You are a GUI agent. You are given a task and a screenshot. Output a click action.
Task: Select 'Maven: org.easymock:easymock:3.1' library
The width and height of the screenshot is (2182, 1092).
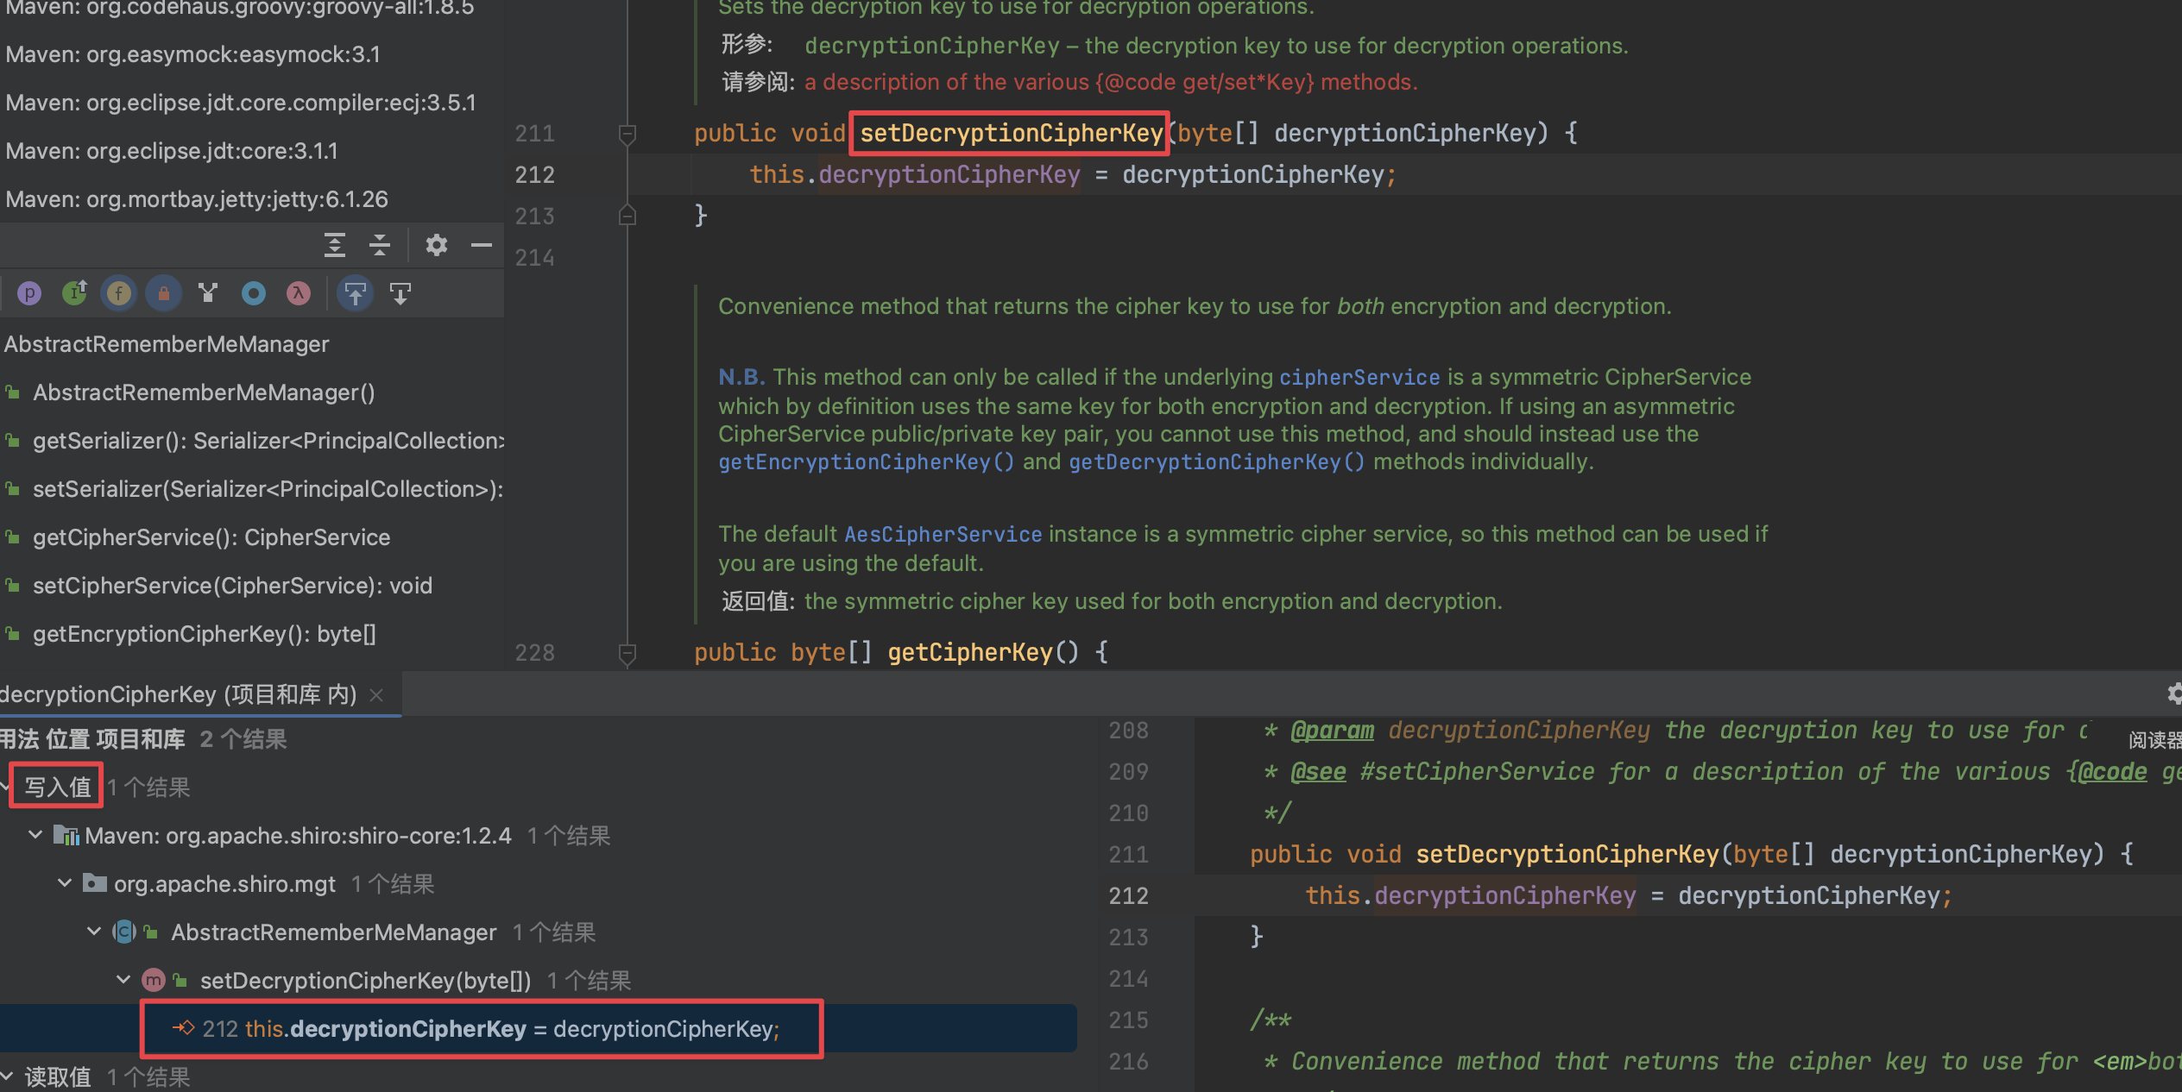coord(192,54)
